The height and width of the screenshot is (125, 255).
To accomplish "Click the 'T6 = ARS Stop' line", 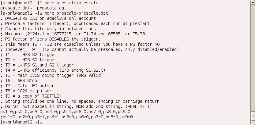I will pyautogui.click(x=19, y=80).
